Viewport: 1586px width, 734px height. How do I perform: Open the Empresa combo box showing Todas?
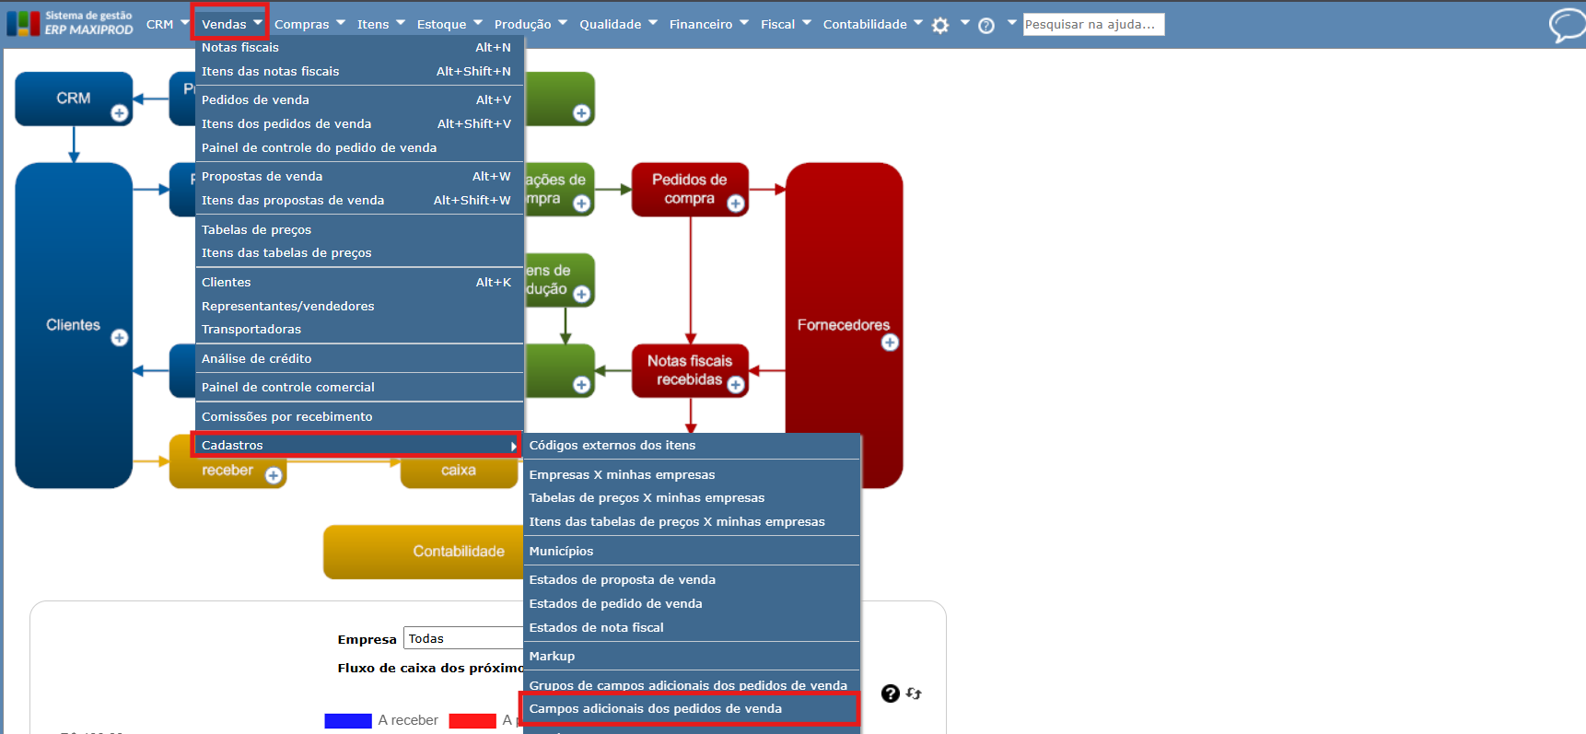coord(463,638)
